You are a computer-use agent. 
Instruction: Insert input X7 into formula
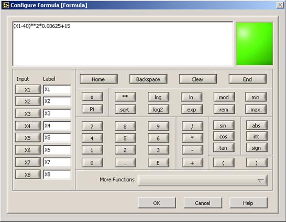coord(28,162)
